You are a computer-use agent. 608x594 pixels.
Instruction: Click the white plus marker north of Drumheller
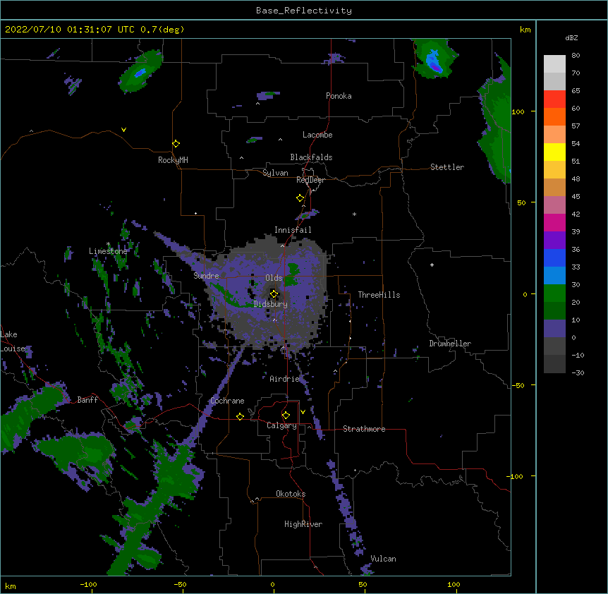(x=432, y=265)
